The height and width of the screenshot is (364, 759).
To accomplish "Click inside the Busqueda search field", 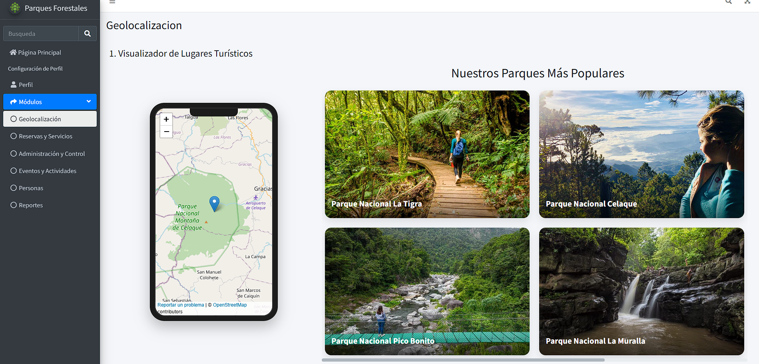I will coord(40,33).
